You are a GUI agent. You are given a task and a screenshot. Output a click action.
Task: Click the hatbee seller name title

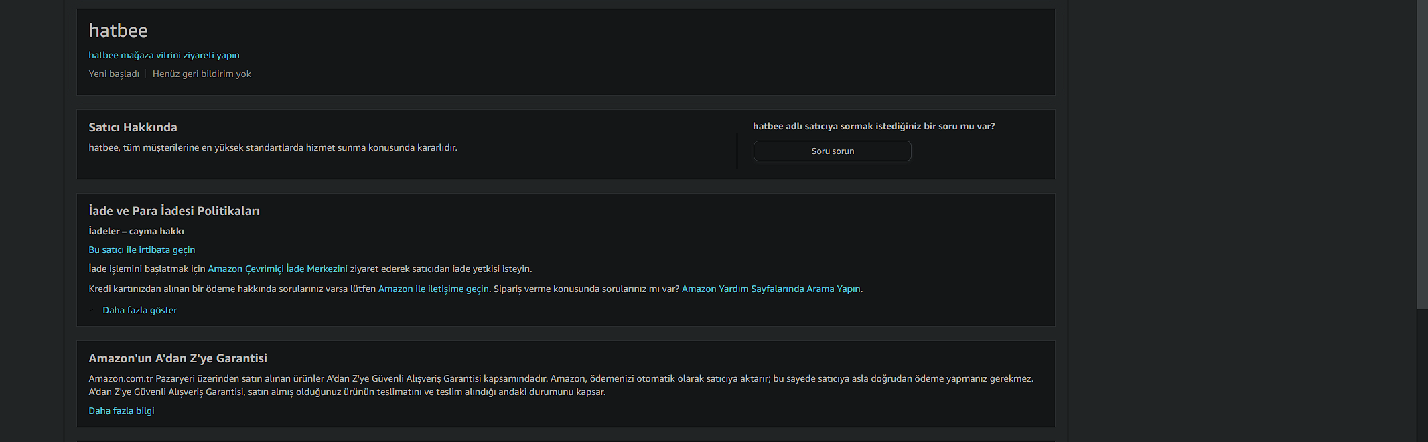118,30
